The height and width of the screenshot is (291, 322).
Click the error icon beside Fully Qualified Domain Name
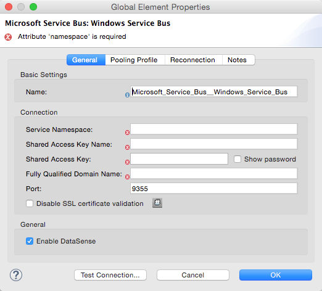(127, 177)
